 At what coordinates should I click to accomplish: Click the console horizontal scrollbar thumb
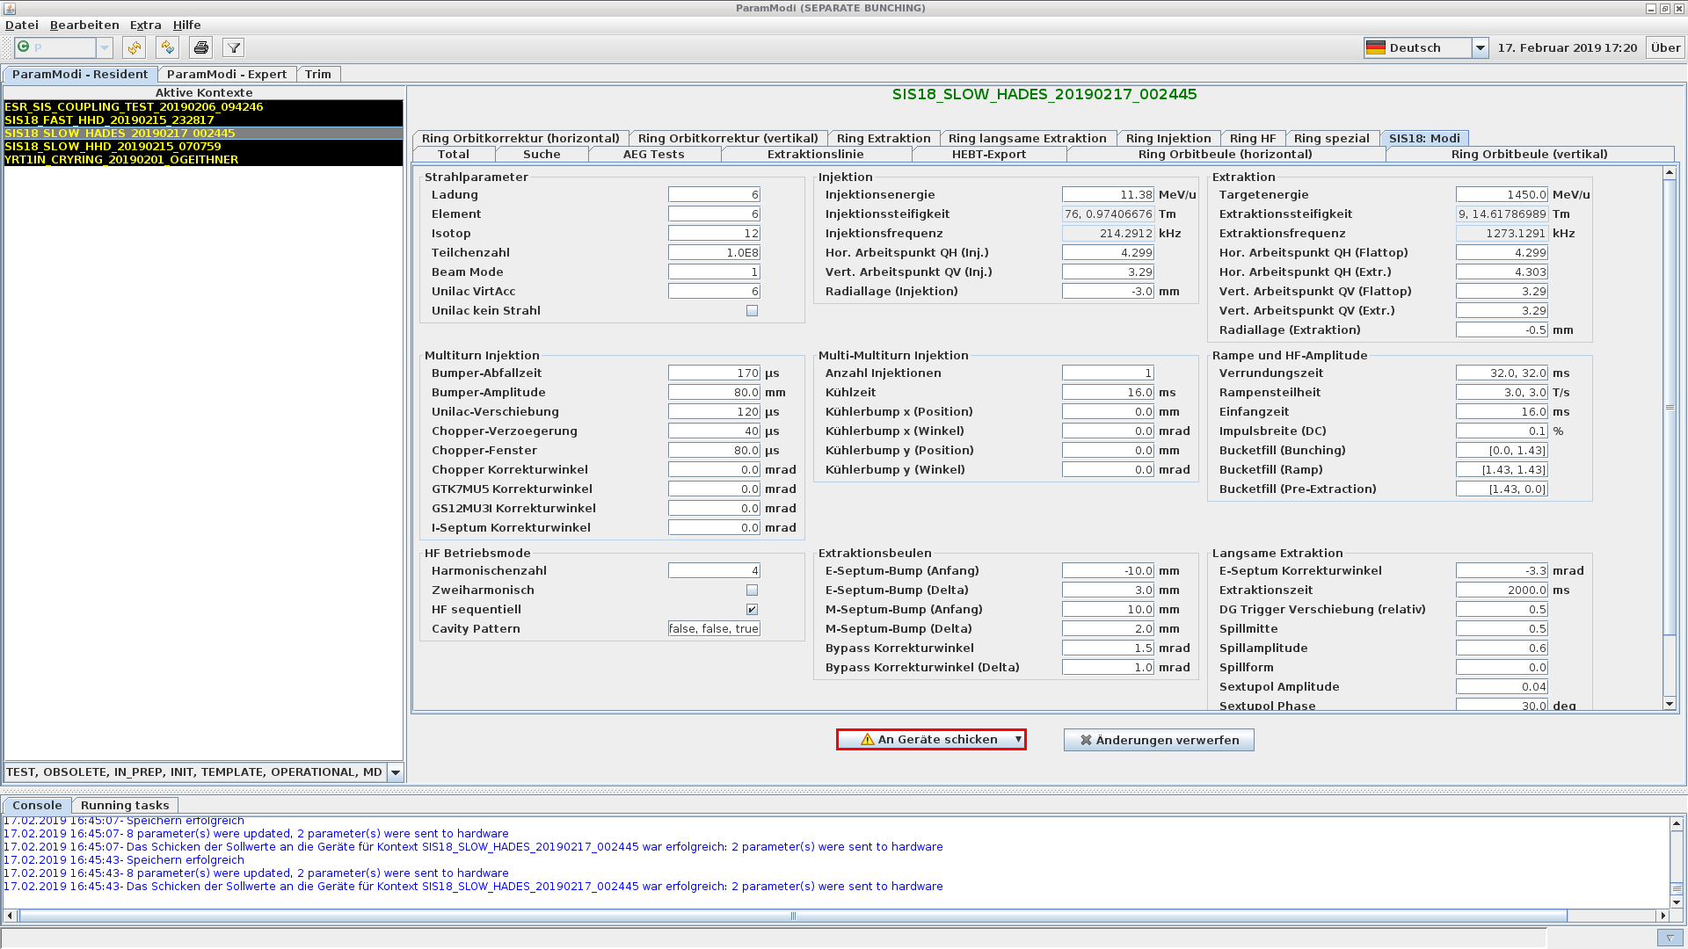(x=793, y=916)
